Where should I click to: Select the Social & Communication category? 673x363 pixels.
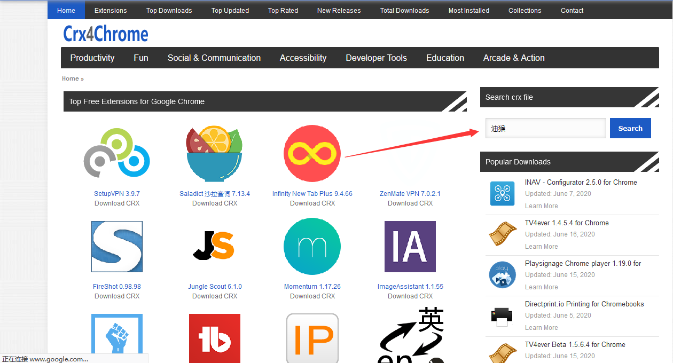click(214, 58)
